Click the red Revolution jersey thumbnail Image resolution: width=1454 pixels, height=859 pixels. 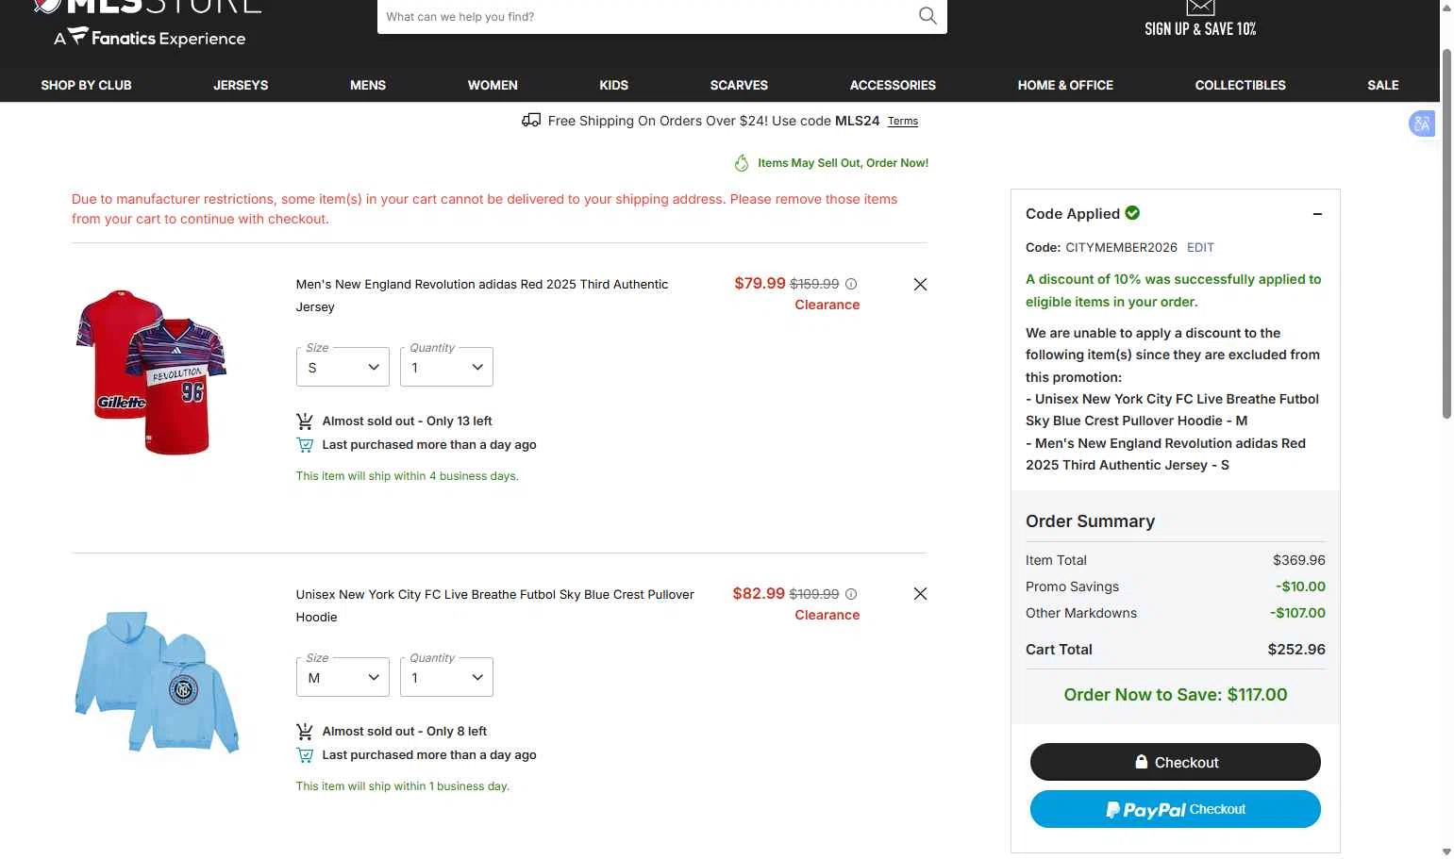point(151,372)
